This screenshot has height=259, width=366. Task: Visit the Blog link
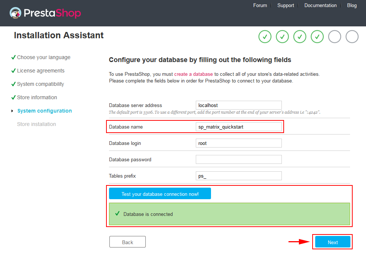(x=352, y=6)
